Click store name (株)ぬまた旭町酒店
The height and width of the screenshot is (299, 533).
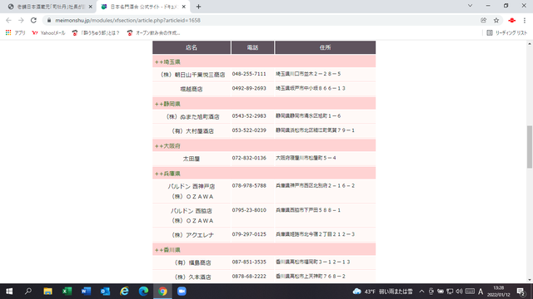[192, 116]
